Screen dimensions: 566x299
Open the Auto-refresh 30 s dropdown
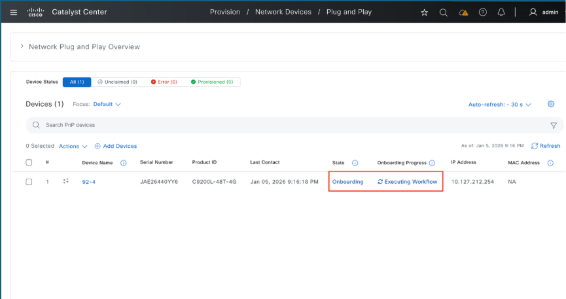pyautogui.click(x=499, y=105)
